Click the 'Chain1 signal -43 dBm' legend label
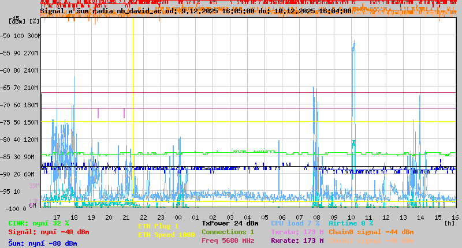Viewport: 462px width, 248px height. coord(371,241)
